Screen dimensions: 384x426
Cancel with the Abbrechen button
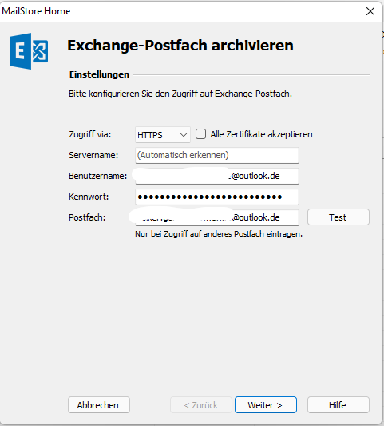99,405
